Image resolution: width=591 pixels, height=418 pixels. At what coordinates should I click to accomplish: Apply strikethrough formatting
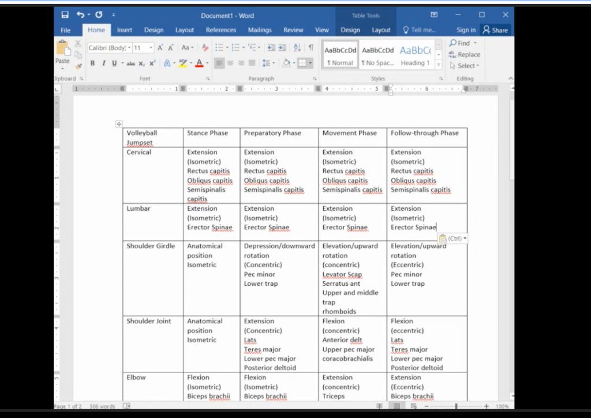pos(130,64)
